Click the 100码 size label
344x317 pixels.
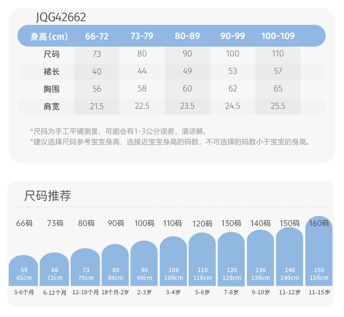tap(144, 223)
